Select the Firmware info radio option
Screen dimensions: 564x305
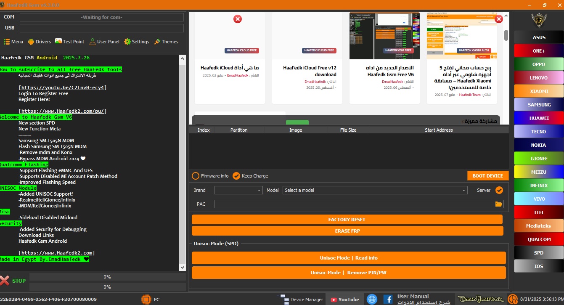coord(196,176)
